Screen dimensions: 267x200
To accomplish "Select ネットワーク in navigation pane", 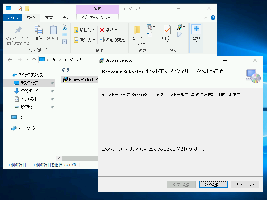I will coord(23,128).
